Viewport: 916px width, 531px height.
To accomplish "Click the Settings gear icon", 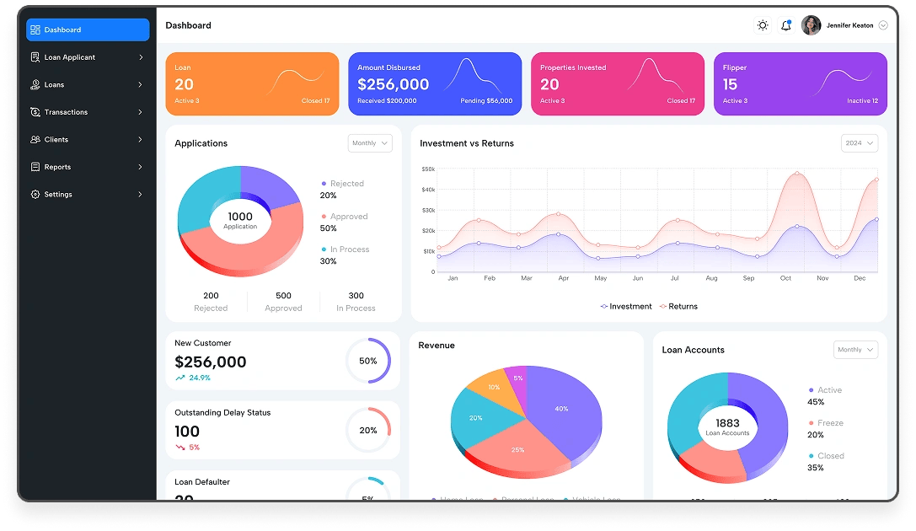I will pos(35,195).
